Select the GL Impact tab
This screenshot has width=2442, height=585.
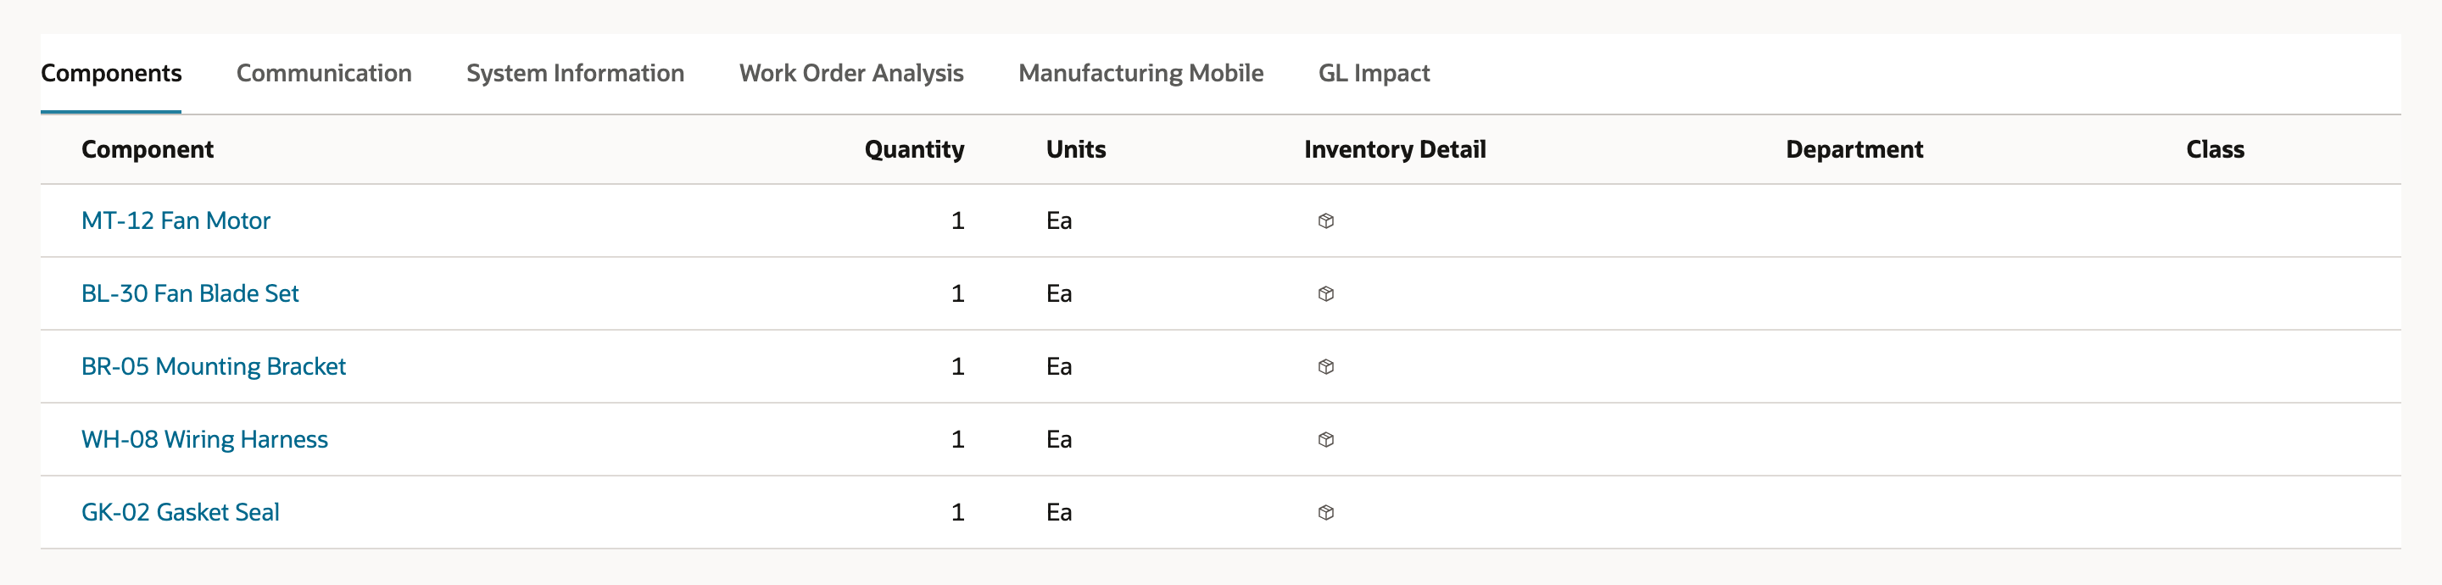[1374, 73]
